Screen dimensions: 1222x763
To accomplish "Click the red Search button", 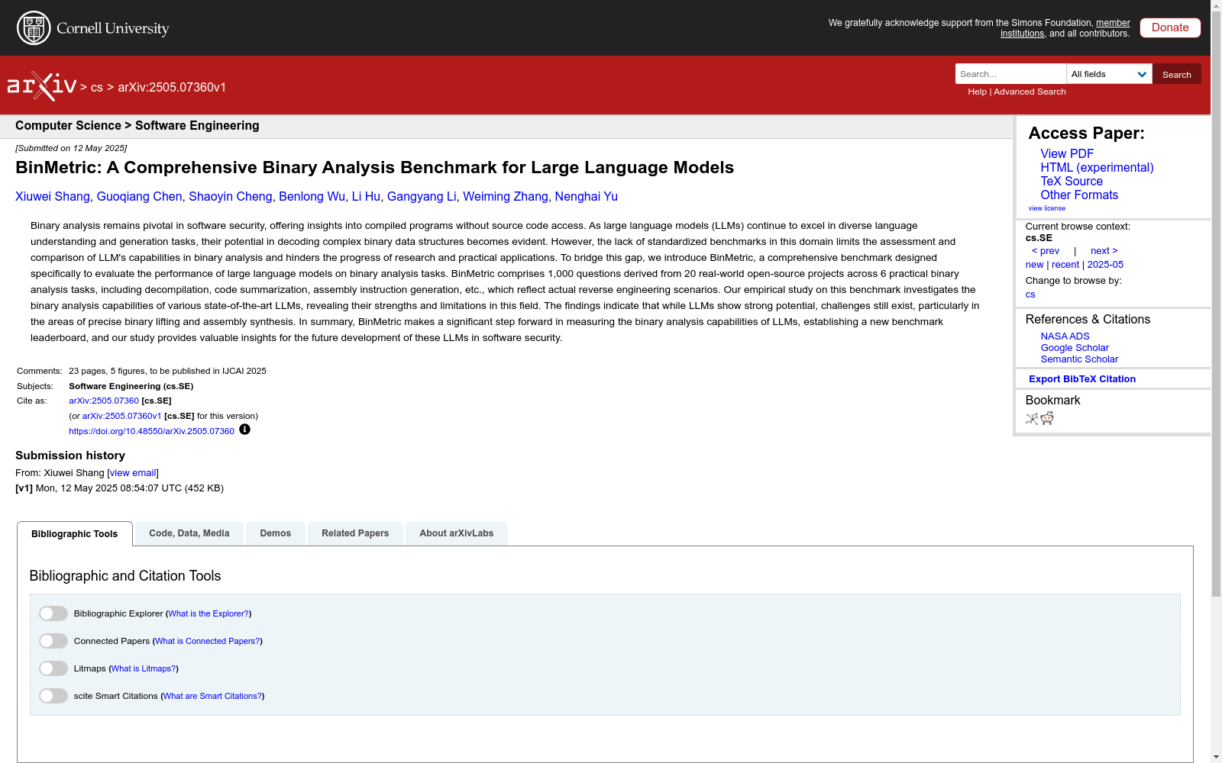I will 1177,74.
